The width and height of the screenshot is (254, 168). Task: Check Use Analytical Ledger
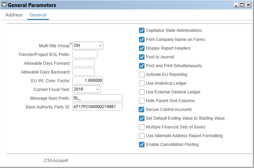142,83
